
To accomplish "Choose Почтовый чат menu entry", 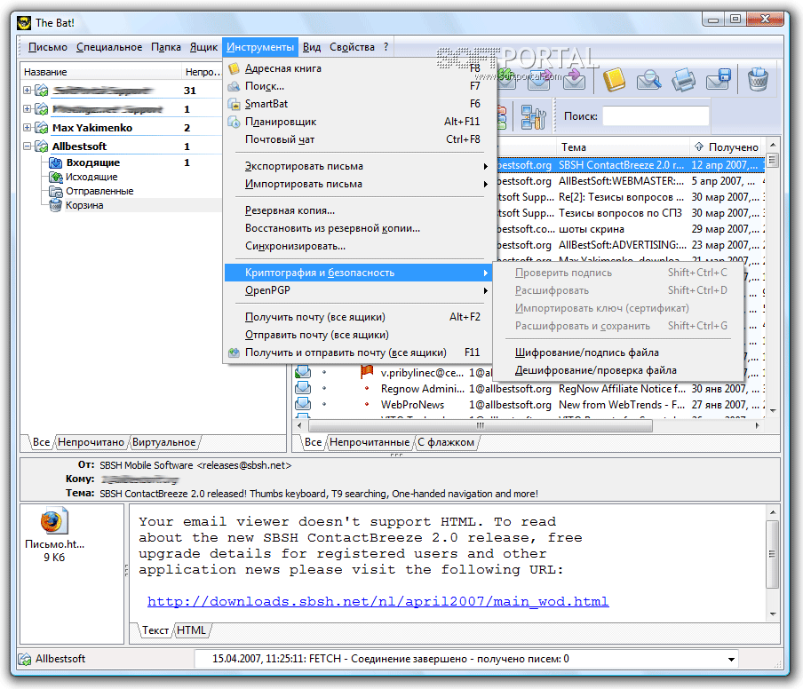I will [x=357, y=139].
